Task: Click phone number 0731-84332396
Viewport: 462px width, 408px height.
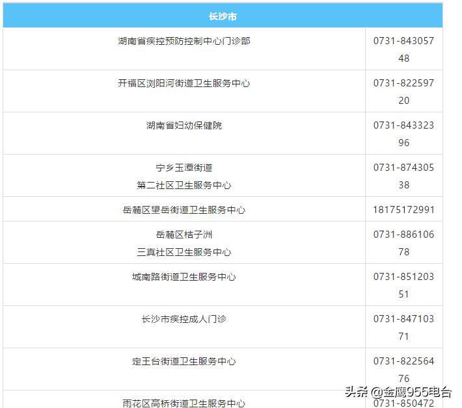Action: coord(403,134)
